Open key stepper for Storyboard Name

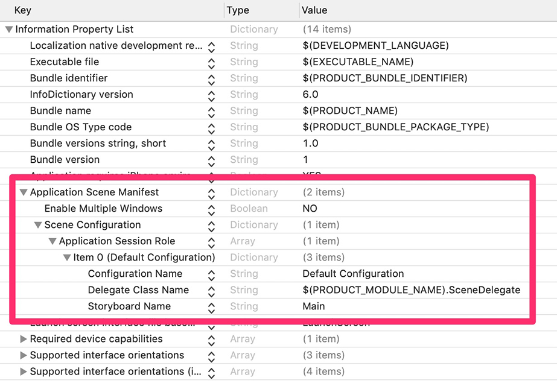[x=211, y=308]
